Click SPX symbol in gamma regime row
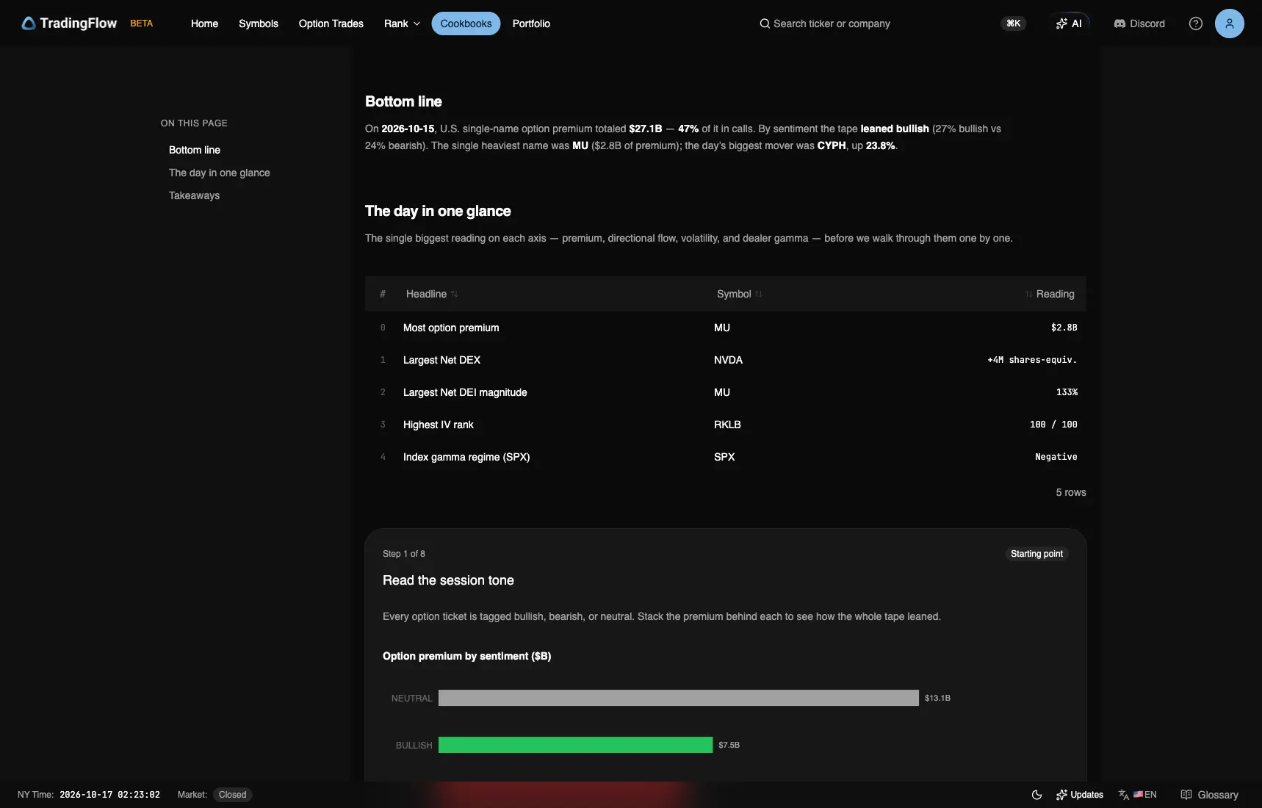Image resolution: width=1262 pixels, height=808 pixels. (724, 457)
